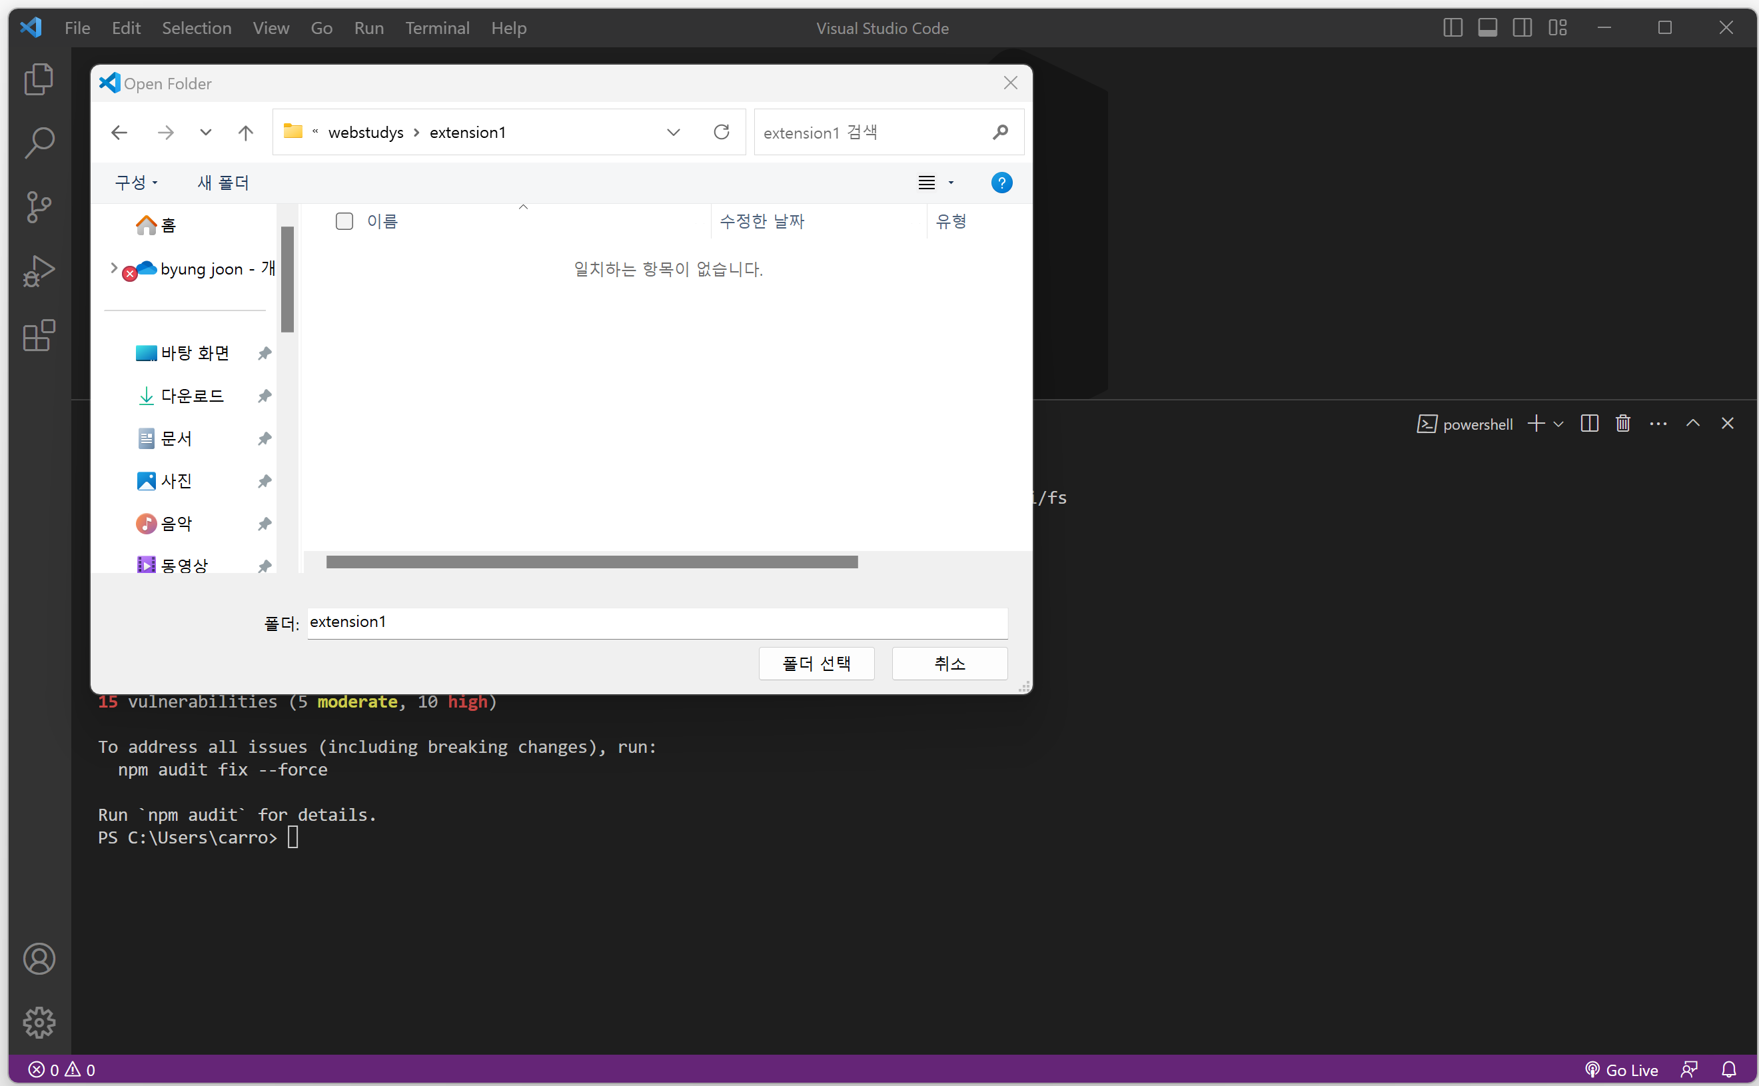This screenshot has width=1759, height=1086.
Task: Open the Terminal menu
Action: 436,28
